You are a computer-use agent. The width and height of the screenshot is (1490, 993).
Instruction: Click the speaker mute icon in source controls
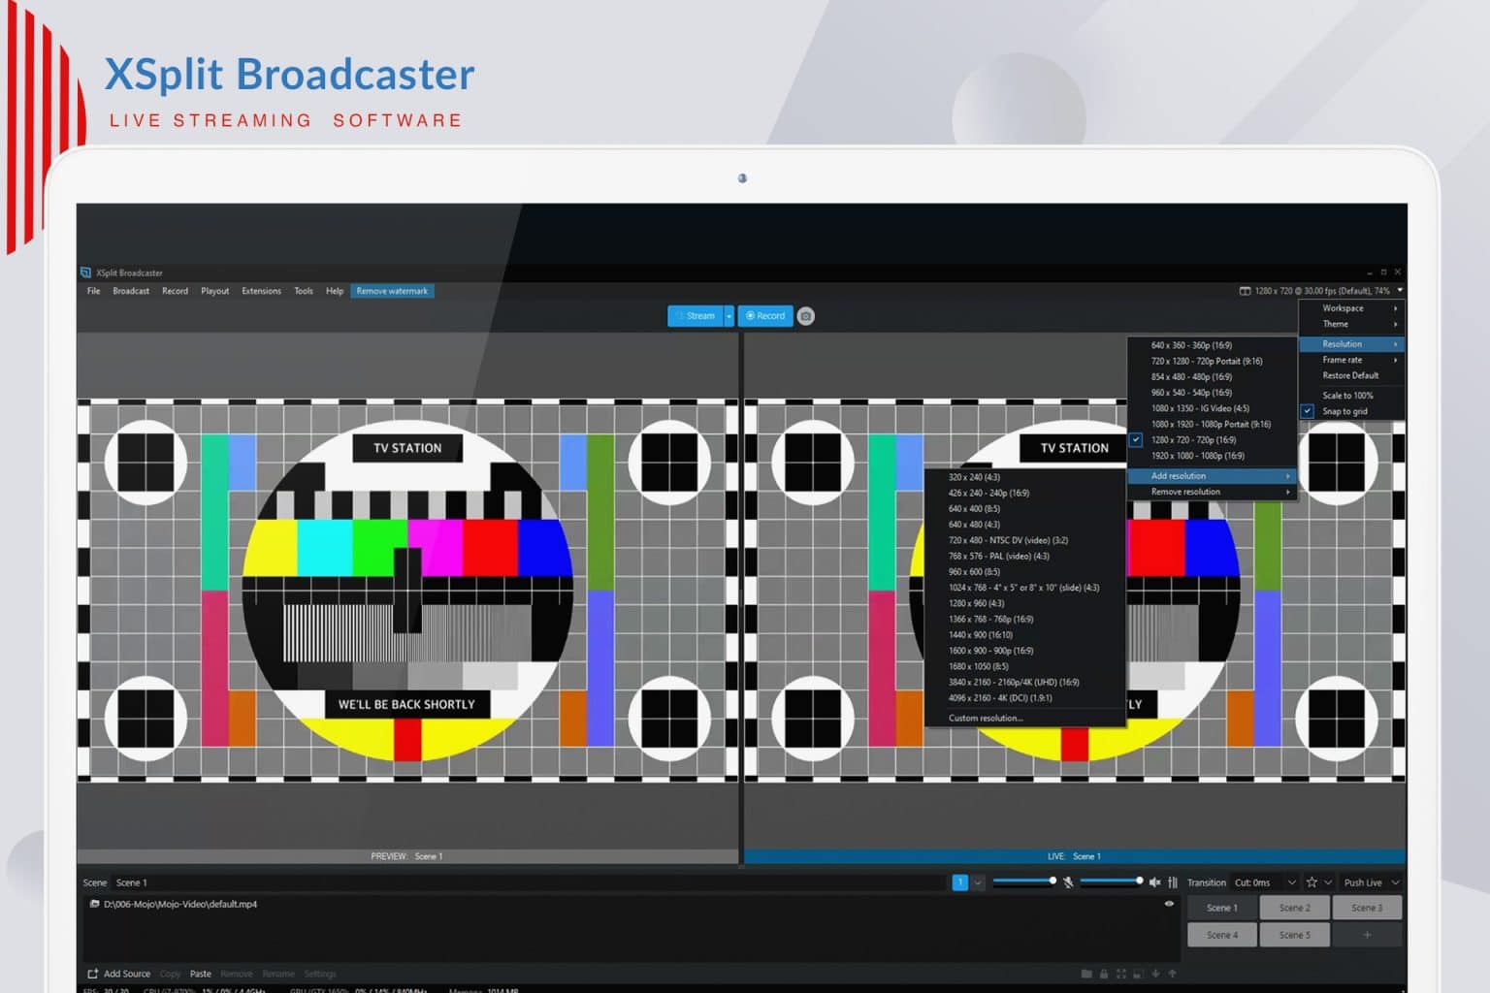point(1155,882)
